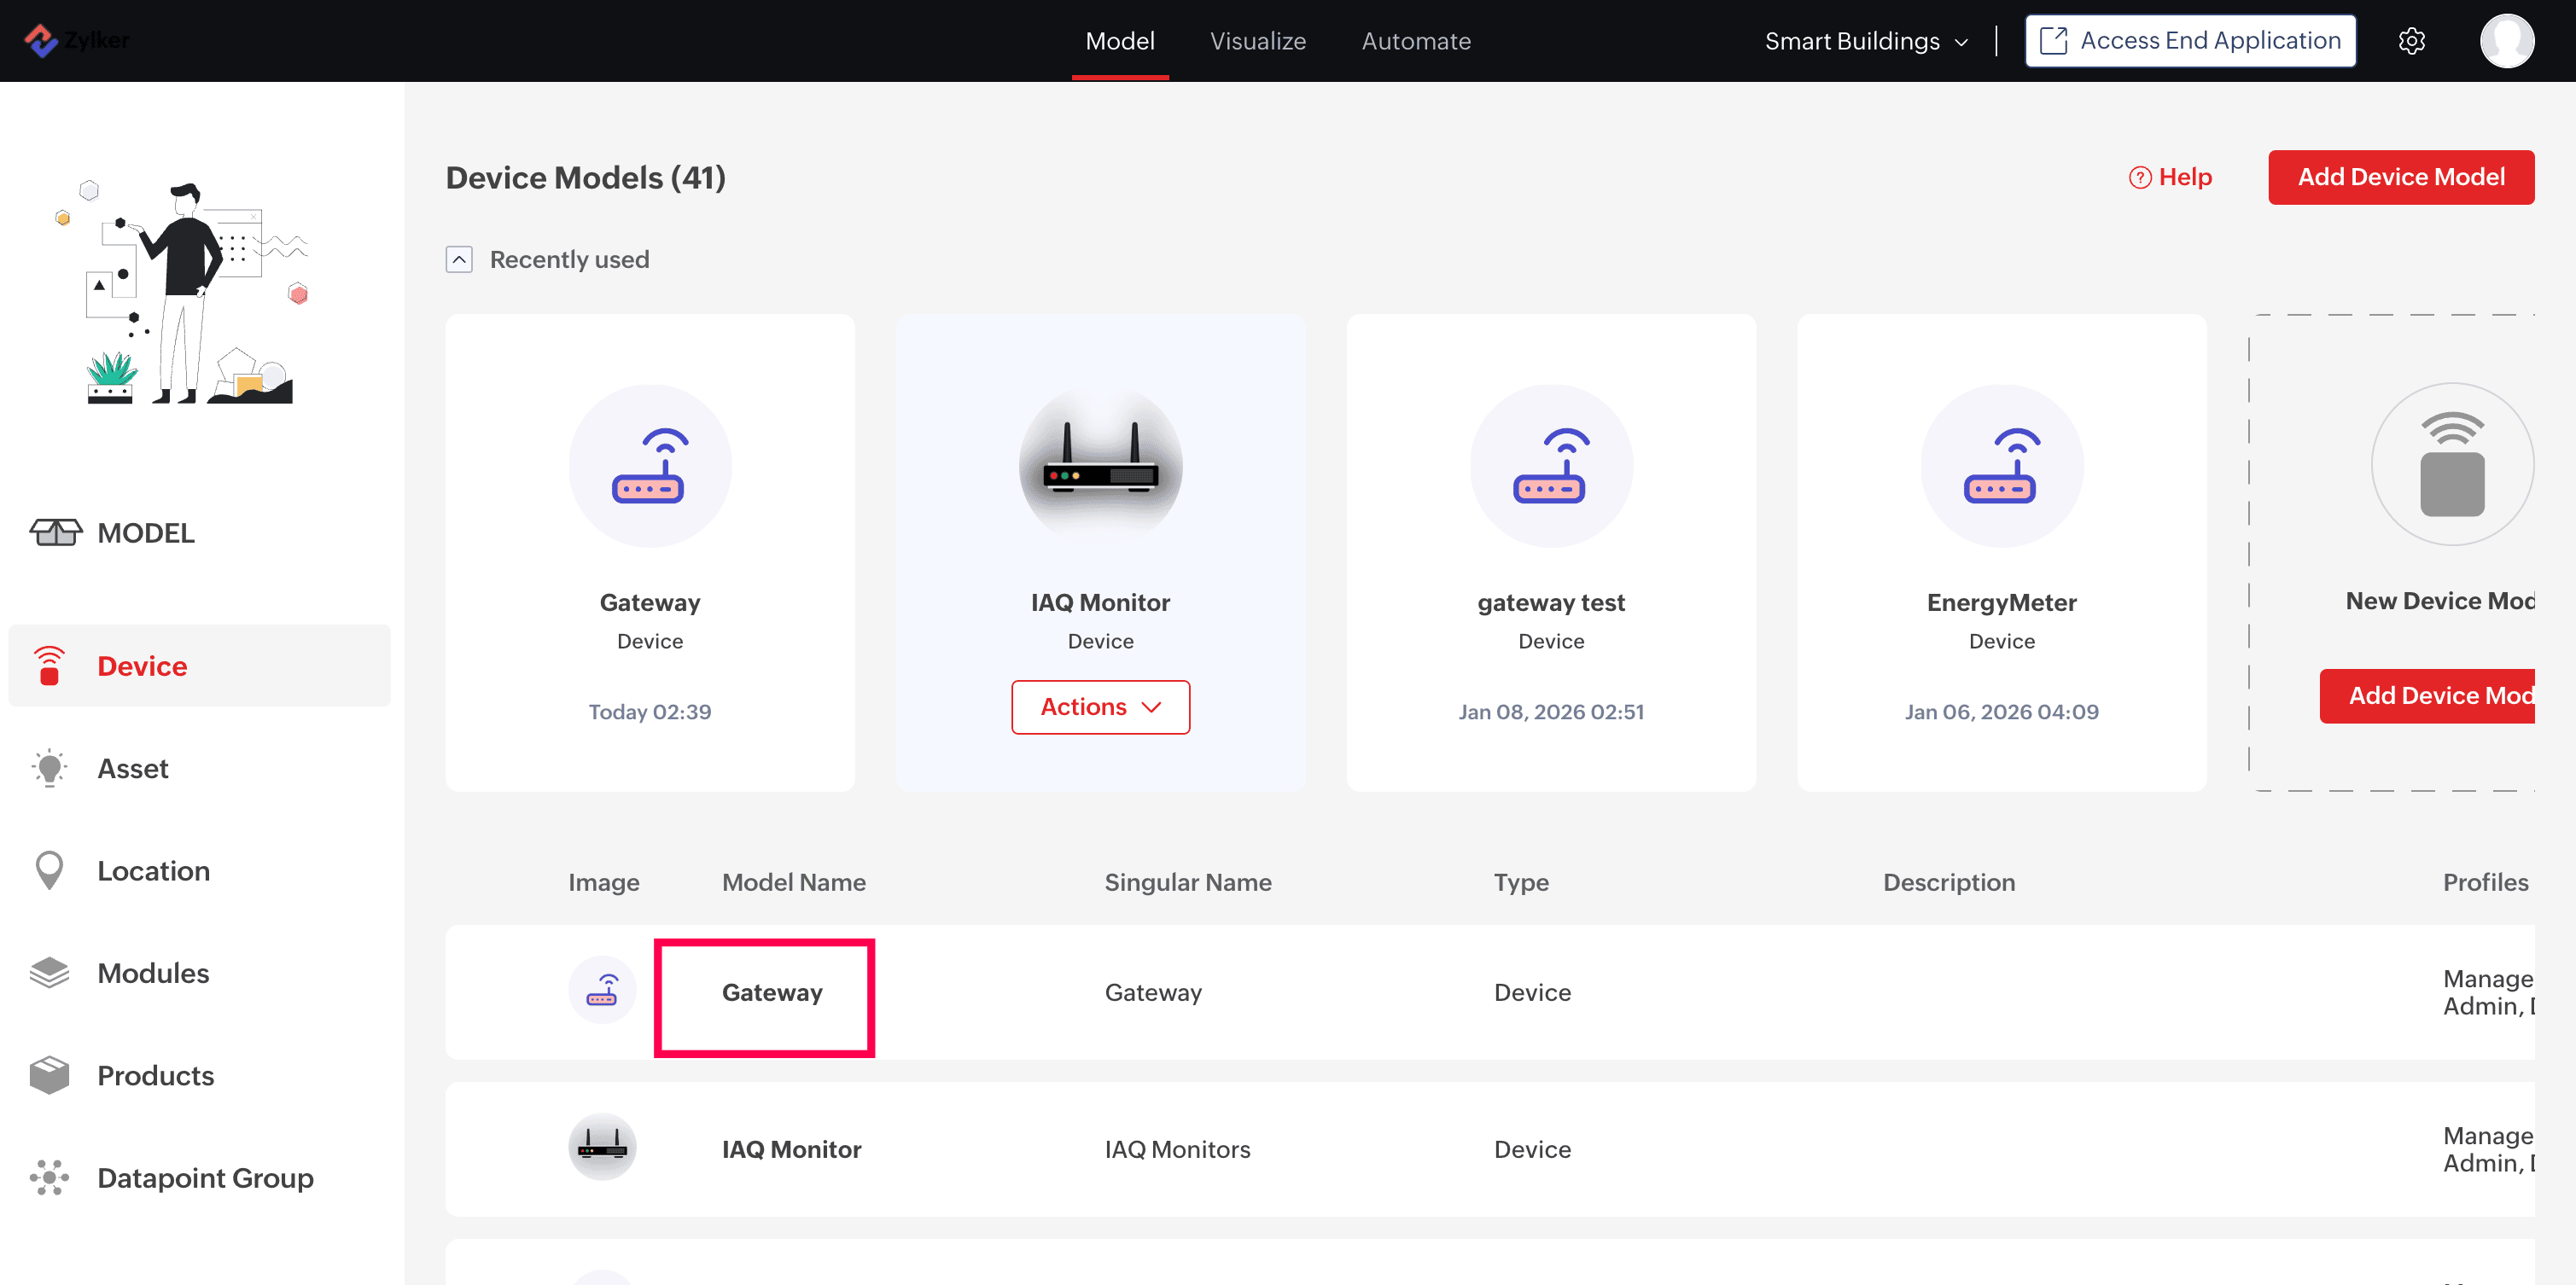This screenshot has width=2576, height=1285.
Task: Open the Help link
Action: click(2170, 177)
